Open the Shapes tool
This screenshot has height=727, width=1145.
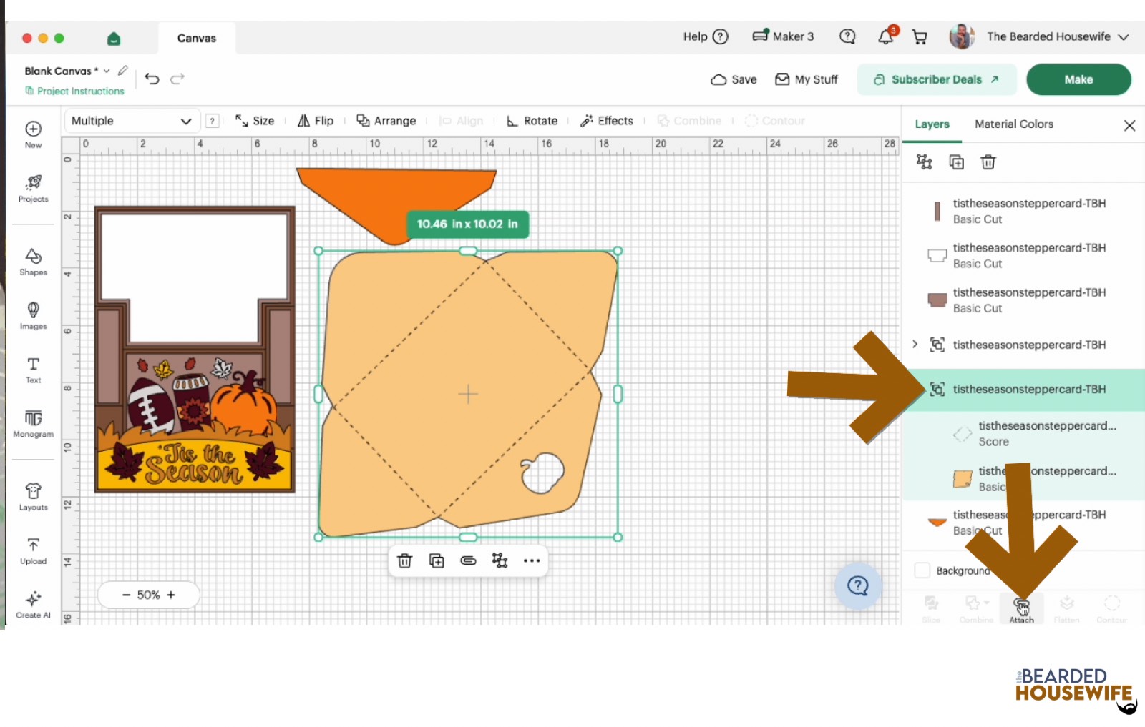tap(33, 262)
